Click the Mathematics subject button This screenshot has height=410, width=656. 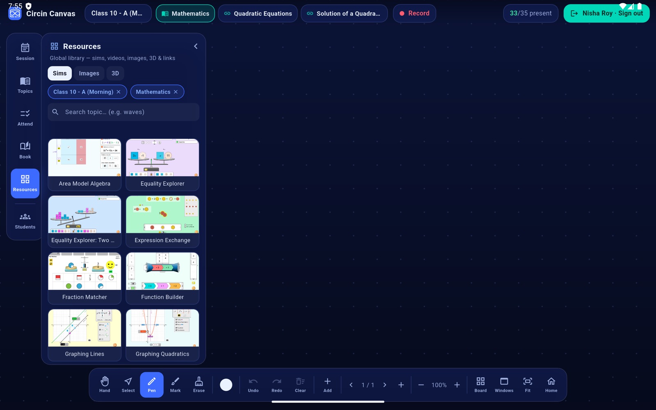tap(185, 14)
